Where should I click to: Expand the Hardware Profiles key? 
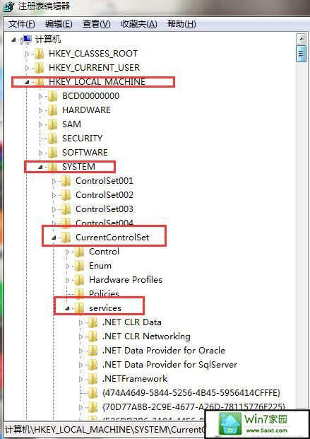(x=67, y=280)
